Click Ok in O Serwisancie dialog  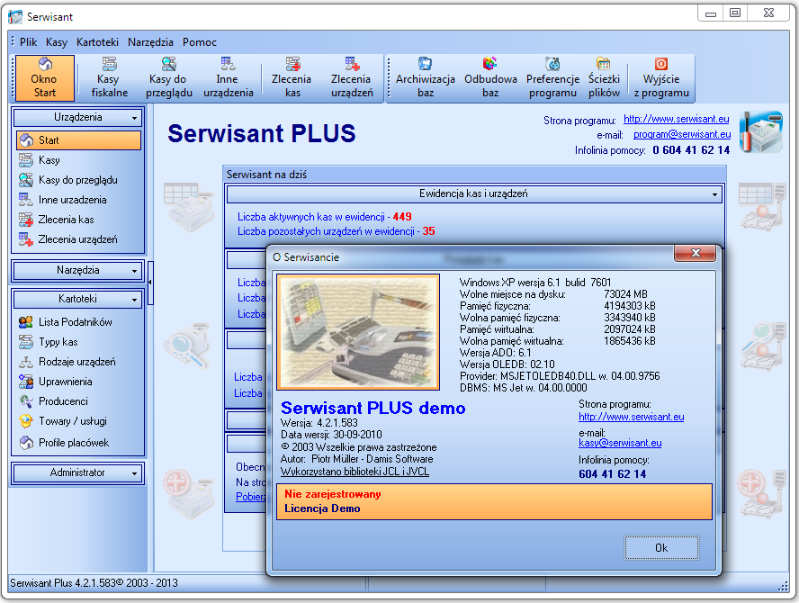point(661,548)
